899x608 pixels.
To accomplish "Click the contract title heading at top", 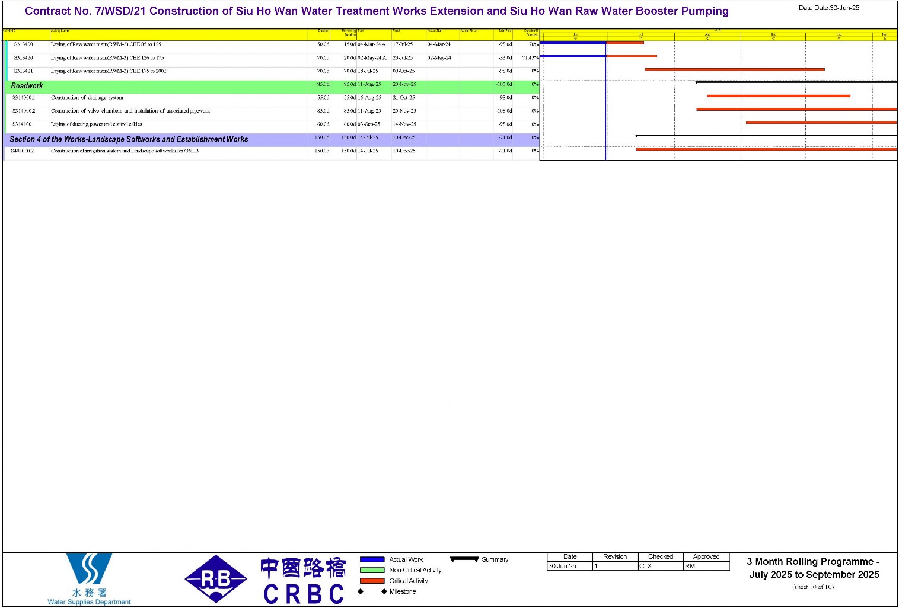I will (377, 11).
